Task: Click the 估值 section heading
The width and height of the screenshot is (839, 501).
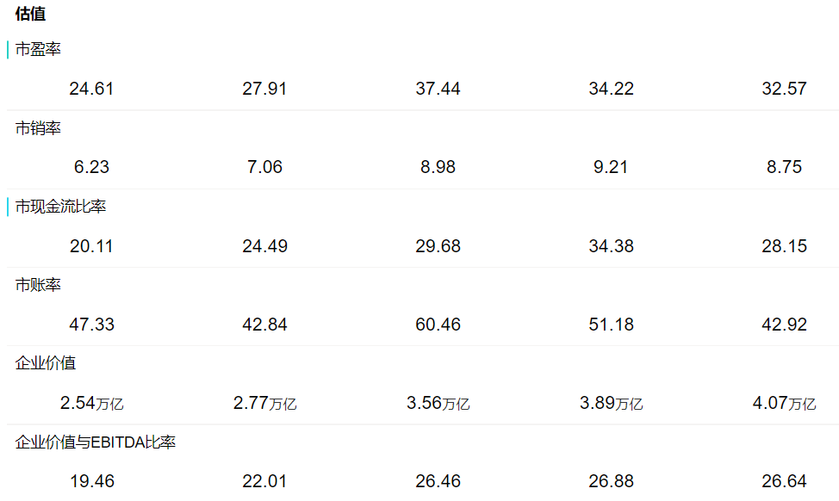Action: click(x=30, y=14)
